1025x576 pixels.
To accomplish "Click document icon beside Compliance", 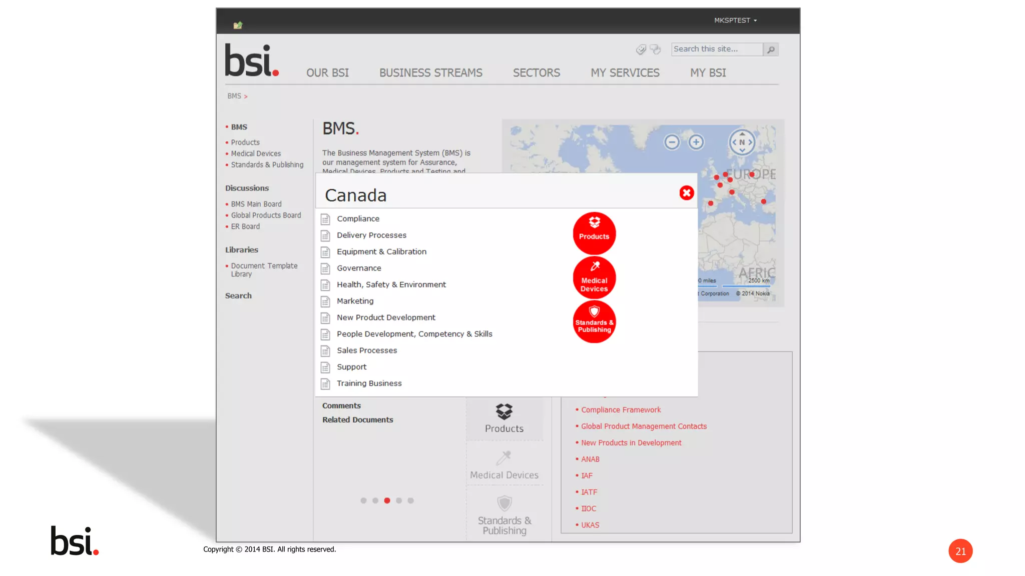I will point(325,219).
